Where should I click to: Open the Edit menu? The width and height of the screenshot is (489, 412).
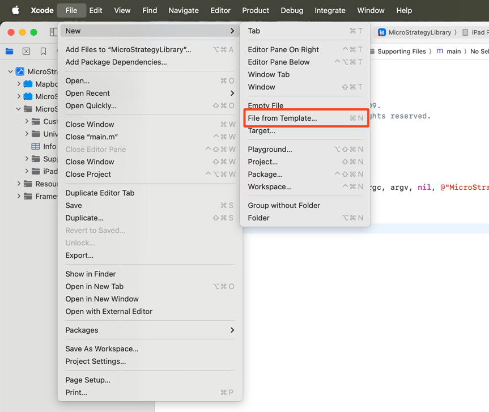pyautogui.click(x=96, y=10)
